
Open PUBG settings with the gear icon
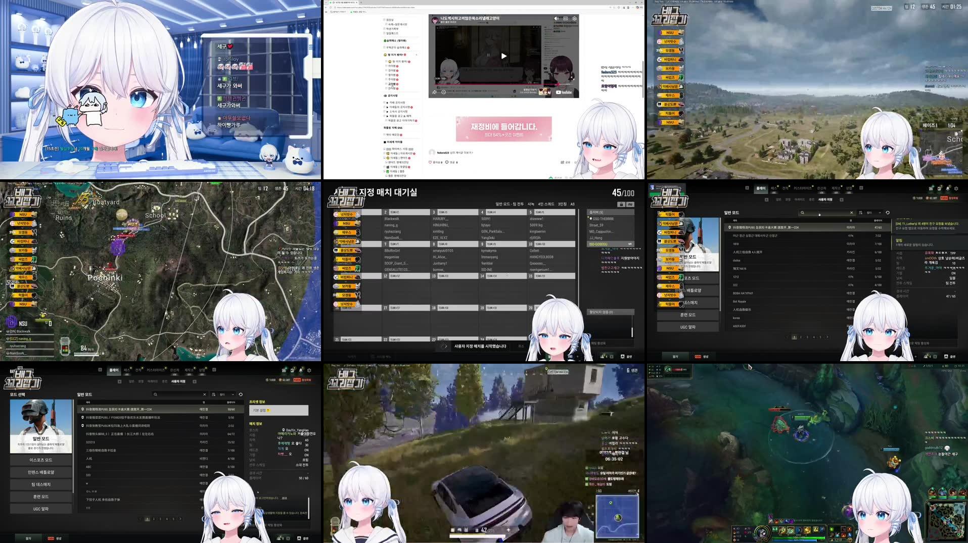956,188
